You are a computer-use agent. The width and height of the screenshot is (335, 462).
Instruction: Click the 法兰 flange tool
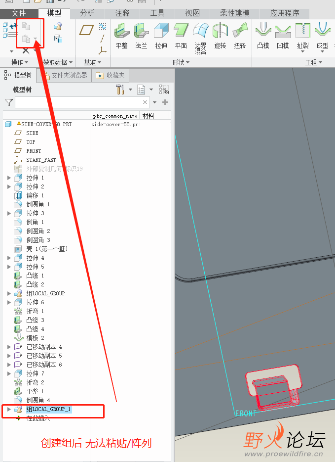click(141, 35)
